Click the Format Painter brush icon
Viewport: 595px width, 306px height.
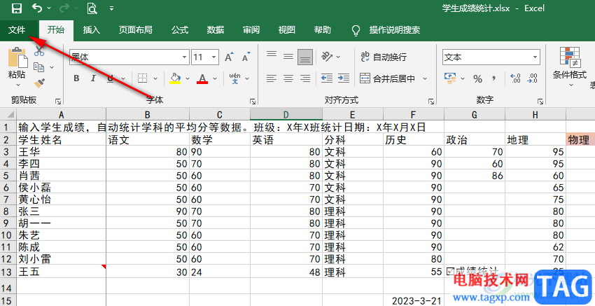[39, 83]
